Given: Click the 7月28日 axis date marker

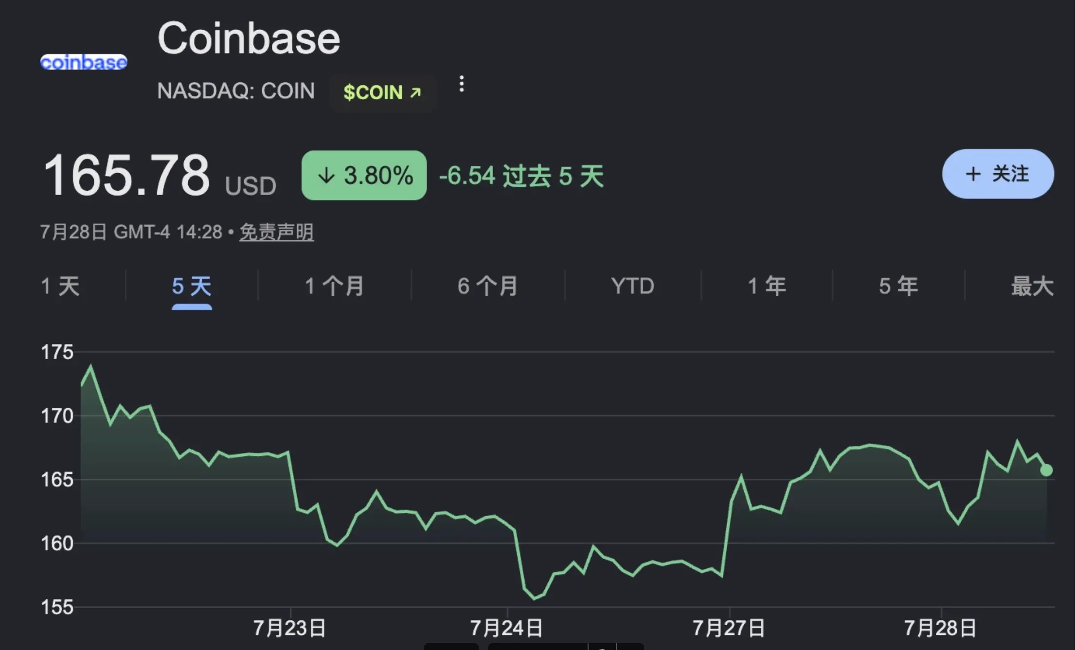Looking at the screenshot, I should [x=940, y=628].
